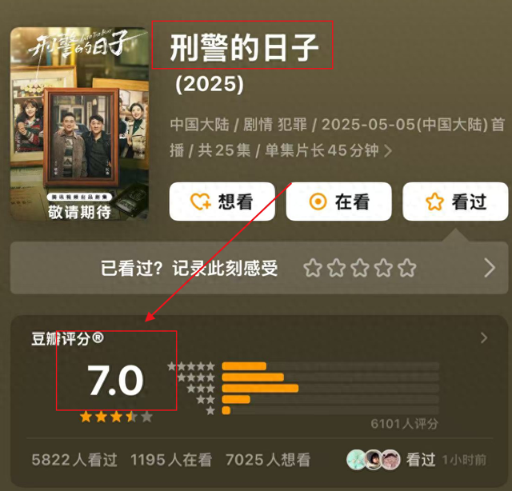The height and width of the screenshot is (491, 512).
Task: Click the friends' avatars beside 看过
Action: [374, 460]
